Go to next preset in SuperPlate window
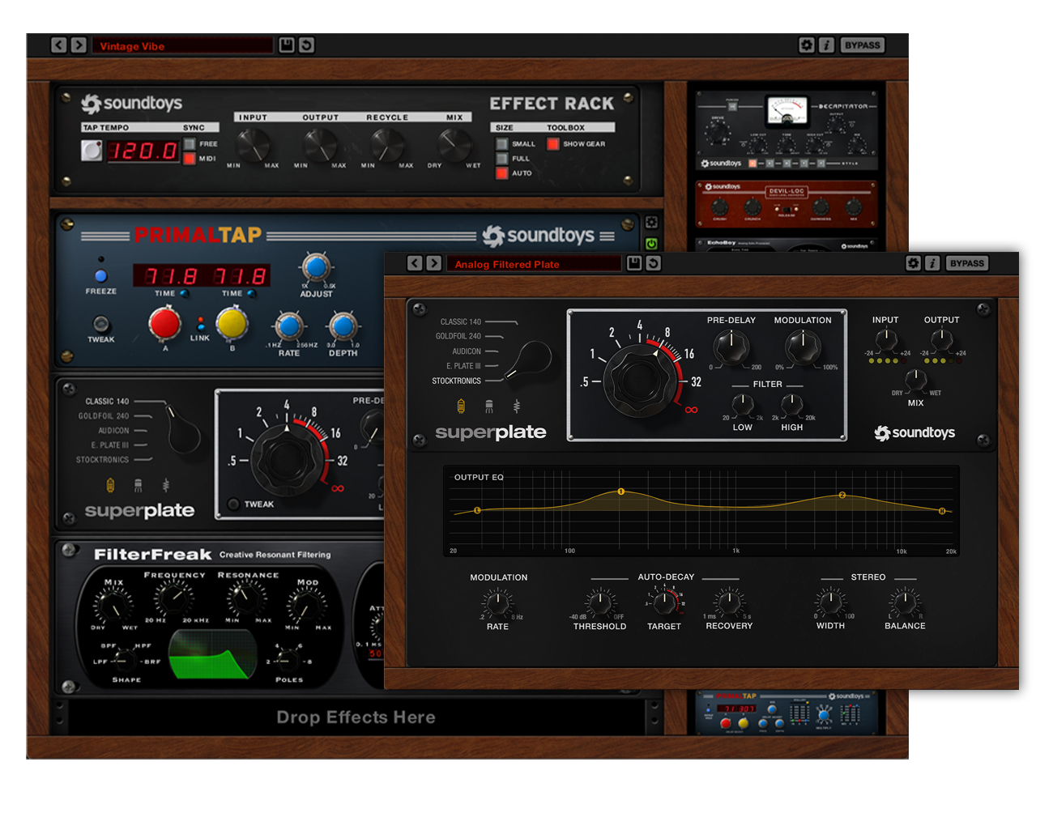This screenshot has height=813, width=1053. pyautogui.click(x=434, y=263)
